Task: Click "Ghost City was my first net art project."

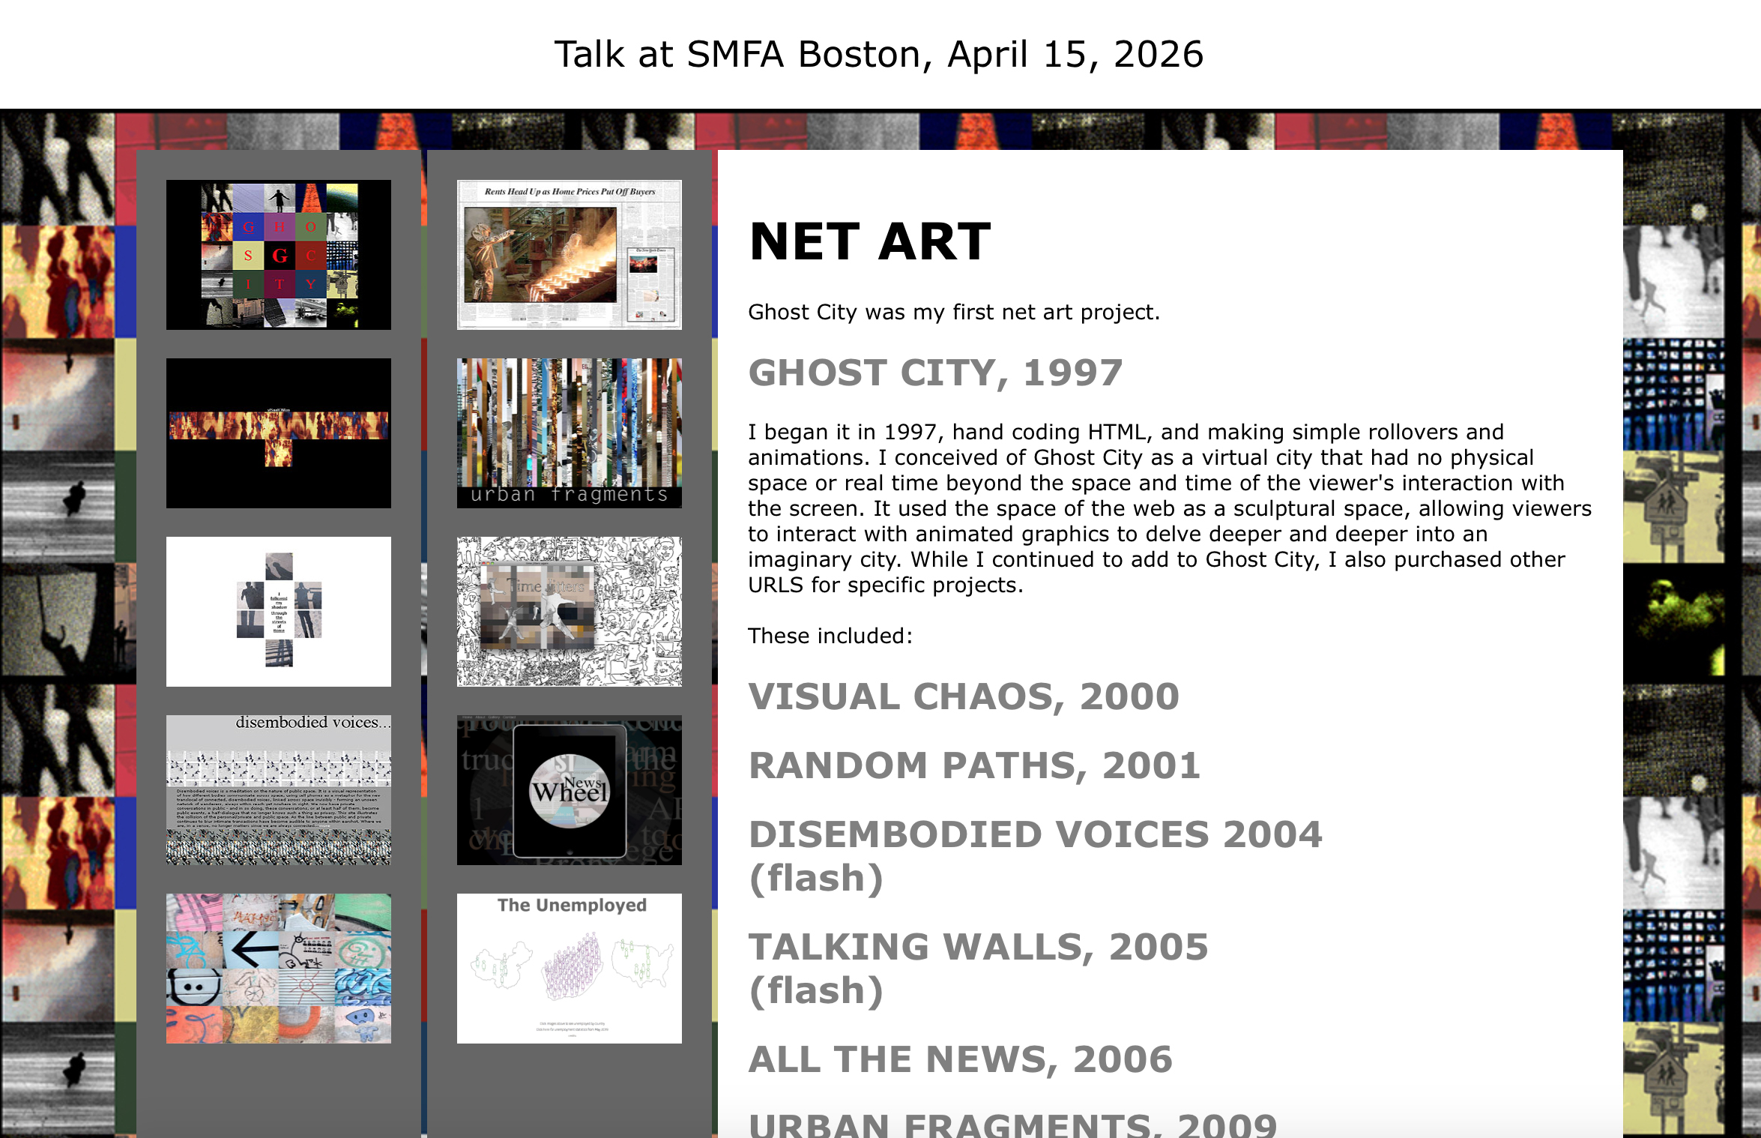Action: 954,312
